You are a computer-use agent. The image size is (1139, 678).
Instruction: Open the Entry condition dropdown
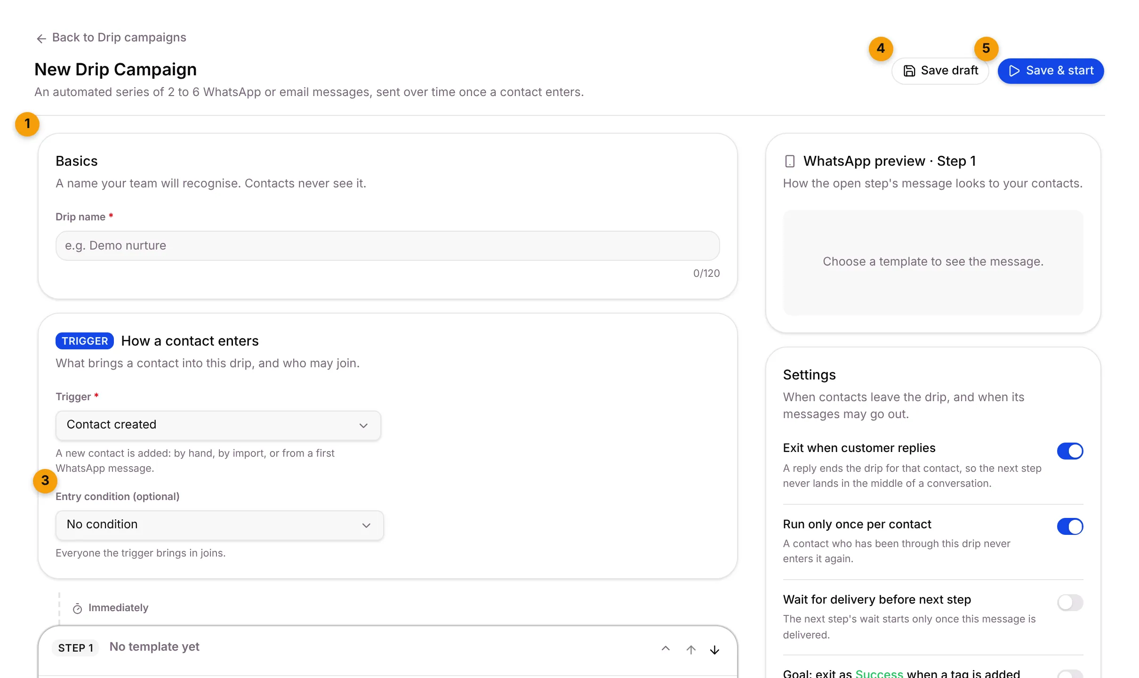coord(220,525)
